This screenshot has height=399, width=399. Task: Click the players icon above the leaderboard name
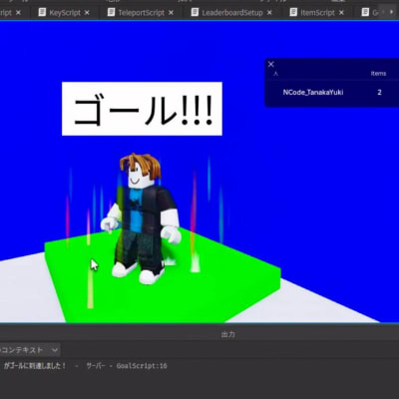point(275,74)
